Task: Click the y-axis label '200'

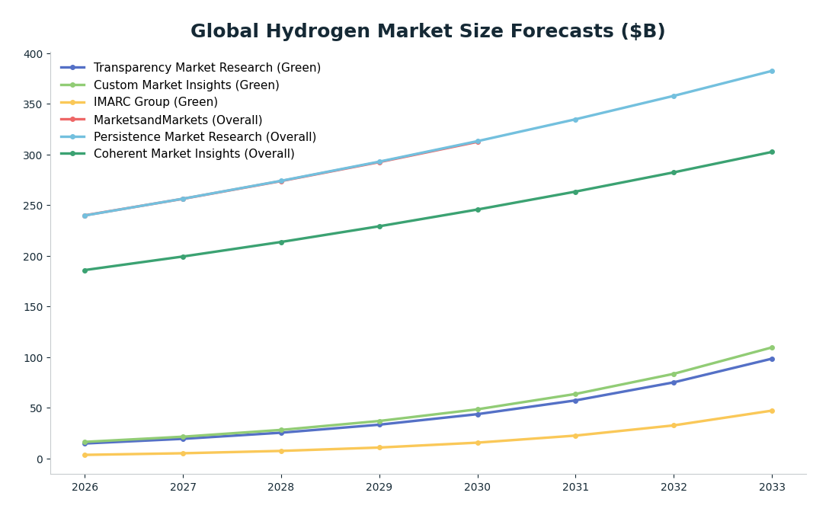Action: tap(34, 257)
